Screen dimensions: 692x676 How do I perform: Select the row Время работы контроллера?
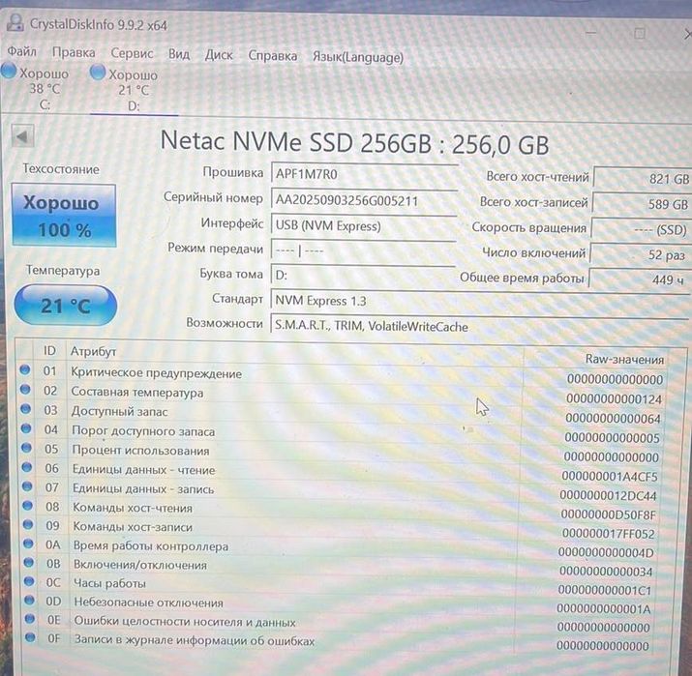click(x=341, y=547)
